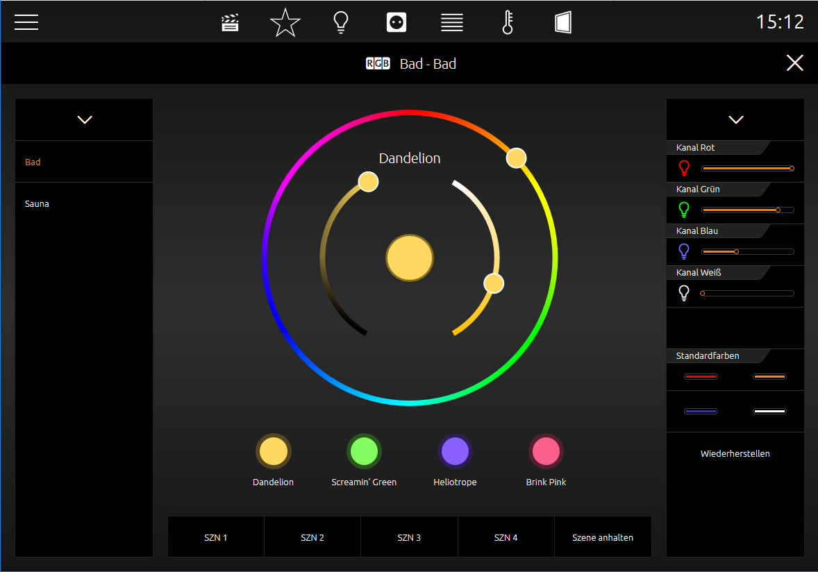Toggle the green channel bulb
818x572 pixels.
click(x=683, y=210)
